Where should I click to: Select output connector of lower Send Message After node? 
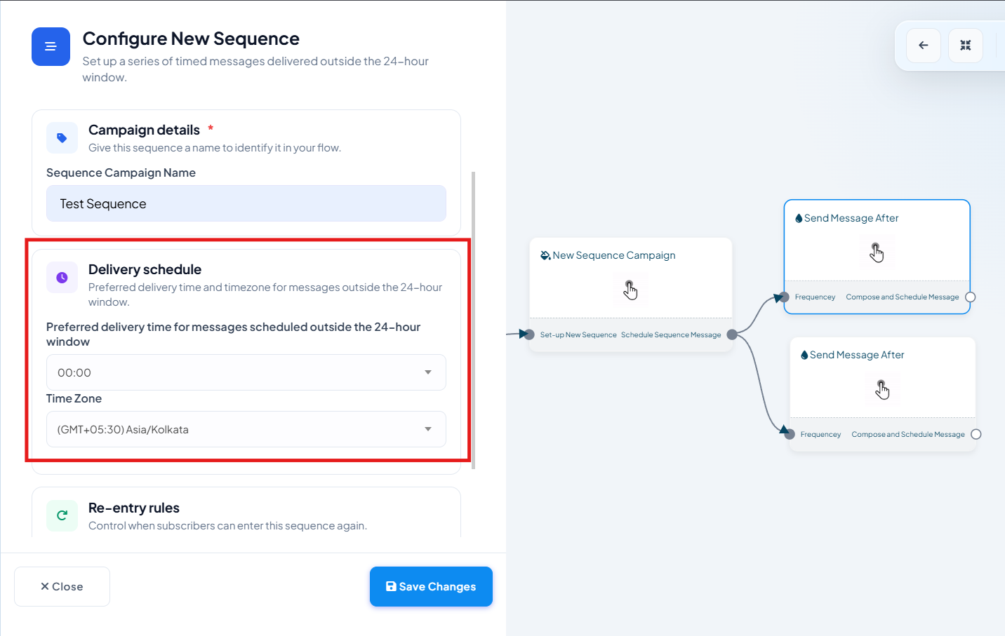[976, 435]
